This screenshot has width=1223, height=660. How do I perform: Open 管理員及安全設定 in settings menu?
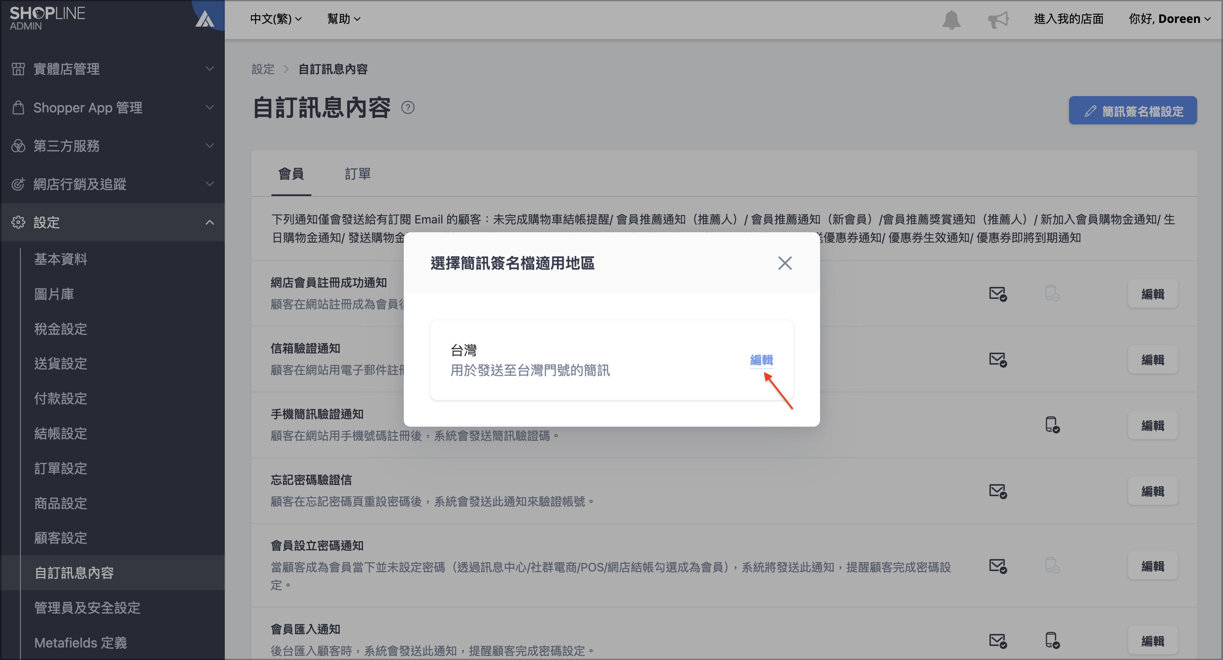pos(87,608)
